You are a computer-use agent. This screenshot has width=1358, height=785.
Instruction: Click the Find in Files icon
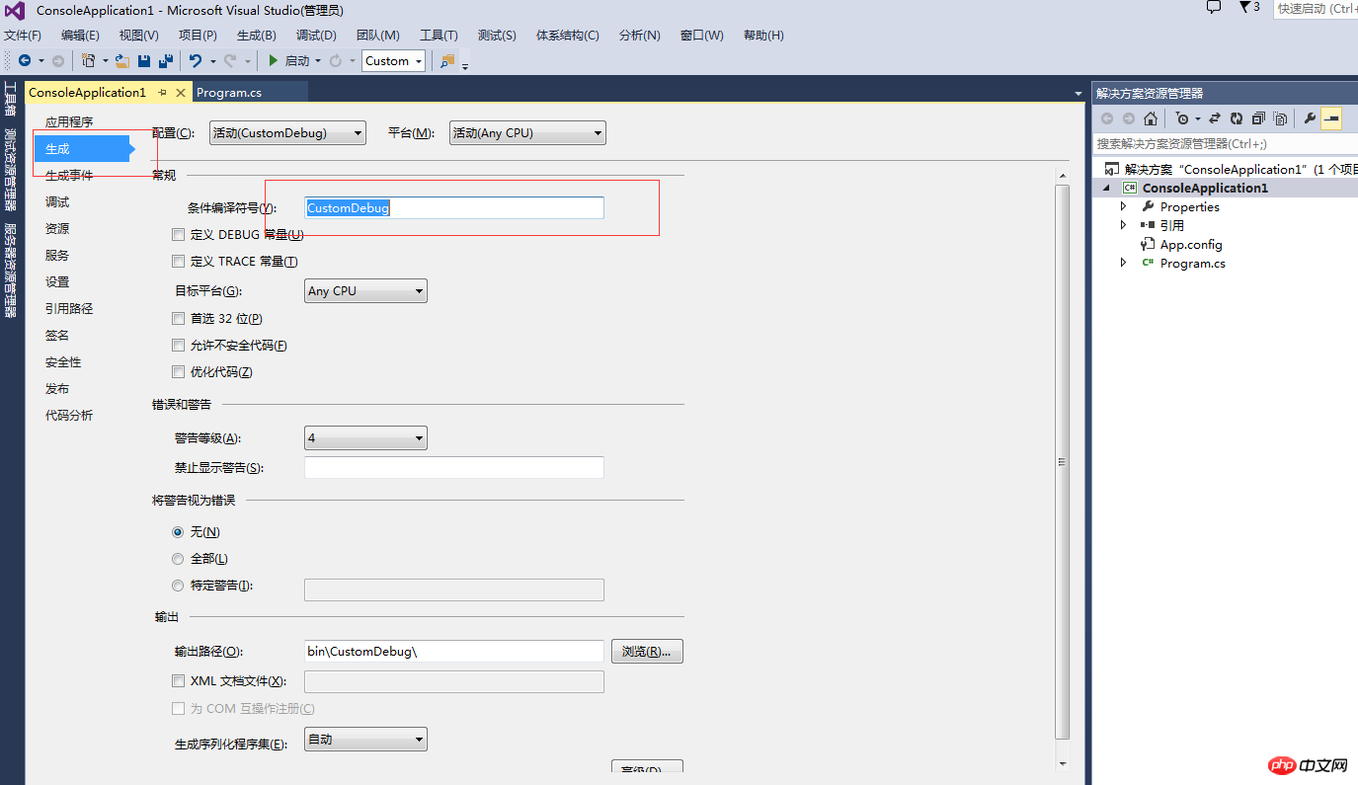(447, 61)
